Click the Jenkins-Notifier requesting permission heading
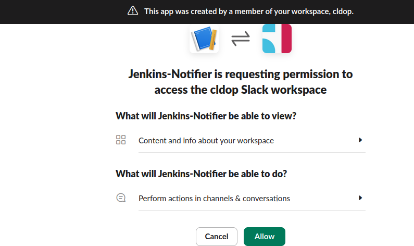The width and height of the screenshot is (414, 246). click(240, 82)
